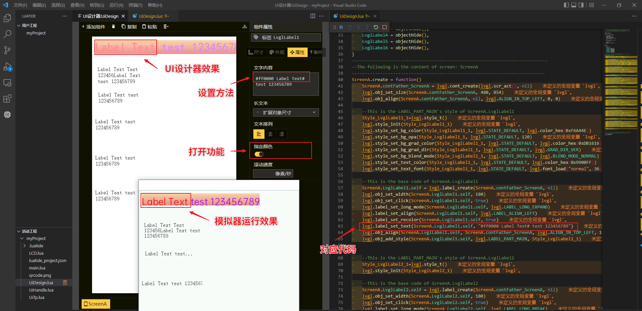The image size is (642, 311).
Task: Select the ScreenA screen tab
Action: pyautogui.click(x=95, y=304)
